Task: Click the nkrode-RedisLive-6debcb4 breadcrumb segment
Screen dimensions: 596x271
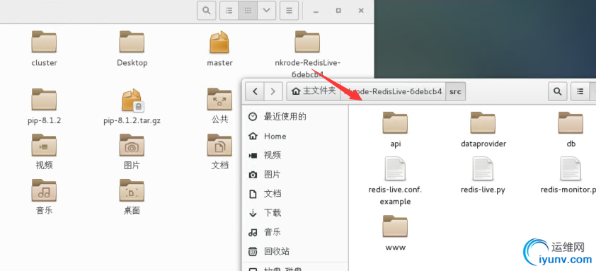Action: (x=393, y=91)
